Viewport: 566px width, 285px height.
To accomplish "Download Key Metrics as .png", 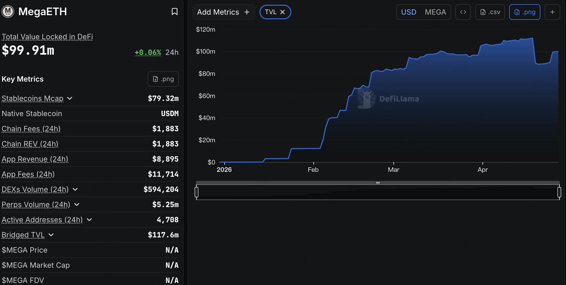I will (x=163, y=79).
